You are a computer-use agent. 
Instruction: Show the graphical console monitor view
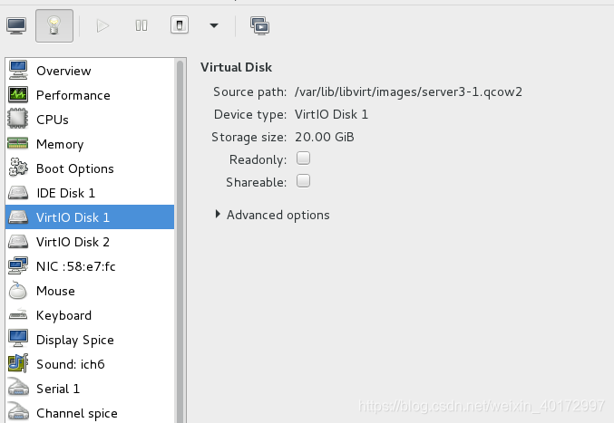click(16, 25)
